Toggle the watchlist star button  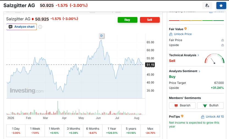(221, 5)
